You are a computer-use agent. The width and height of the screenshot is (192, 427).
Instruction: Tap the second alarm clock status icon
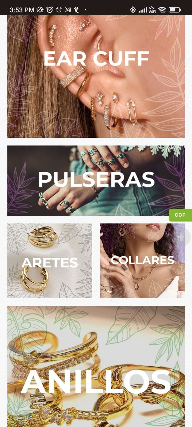pos(59,10)
